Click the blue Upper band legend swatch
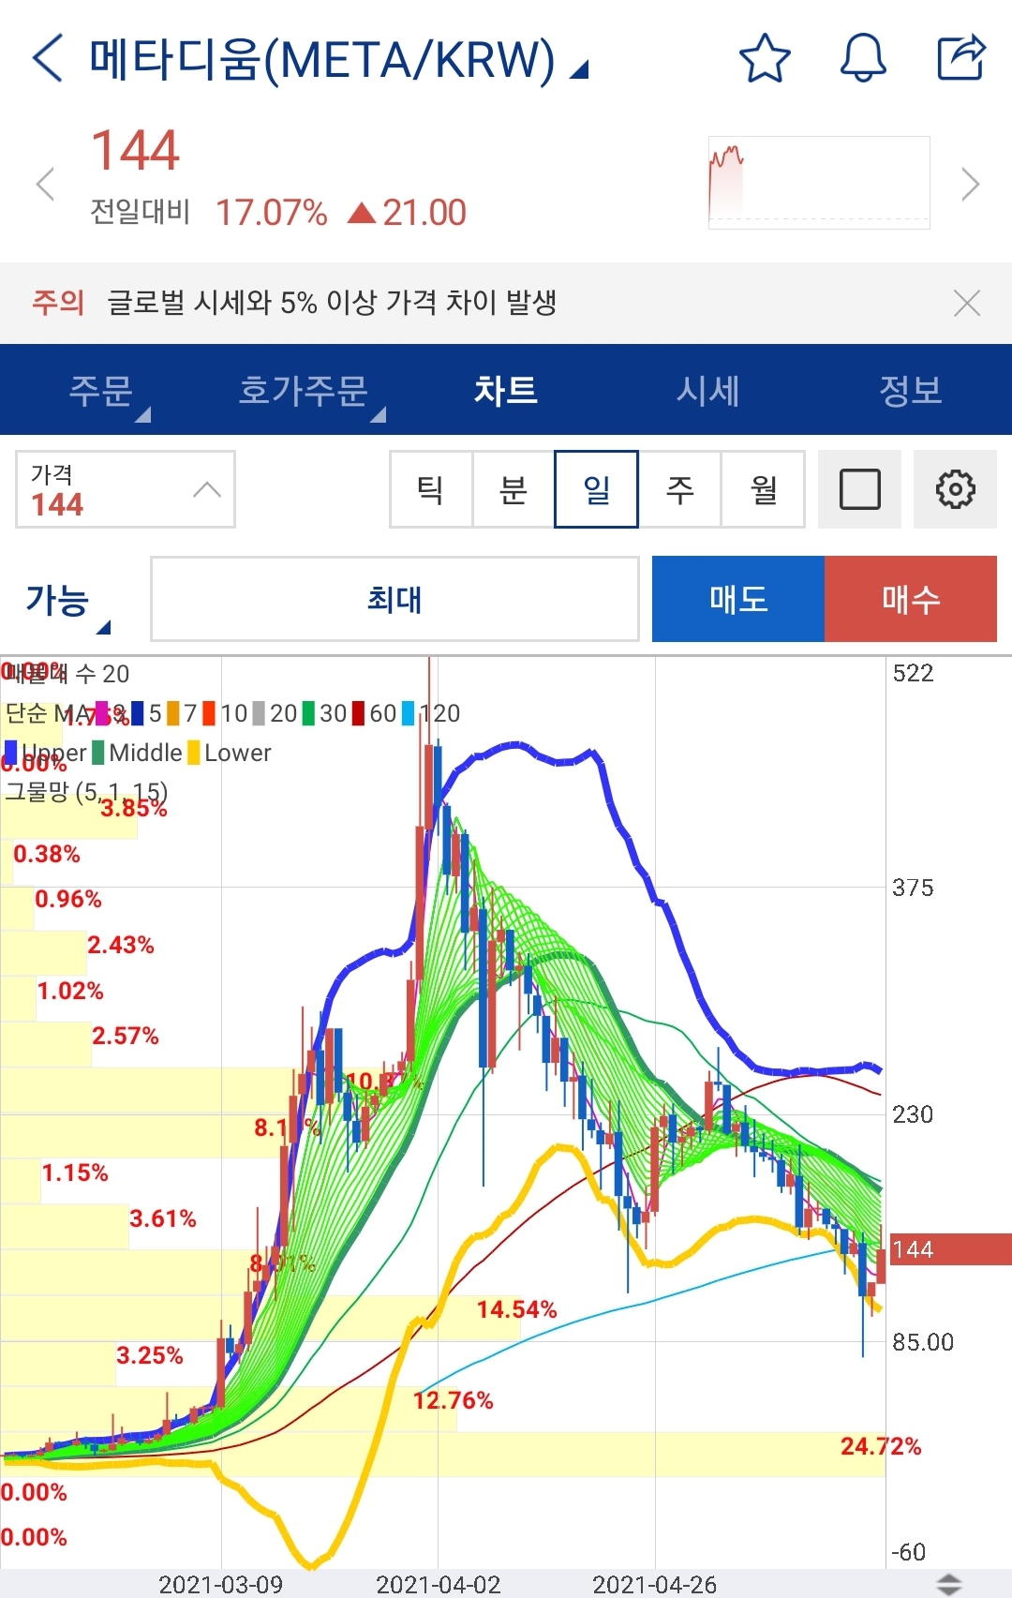This screenshot has width=1012, height=1598. click(11, 753)
